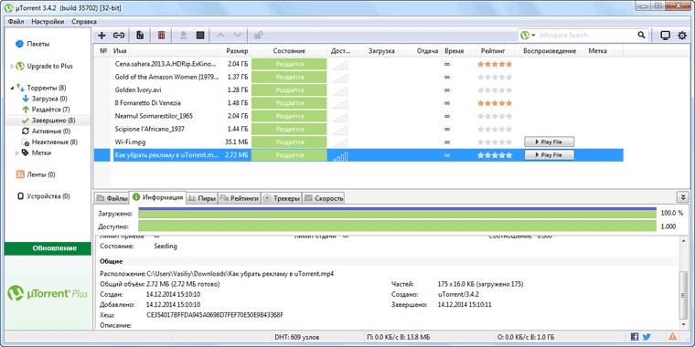Image resolution: width=695 pixels, height=347 pixels.
Task: Select torrent Il Fornaretto Di Venezia
Action: pyautogui.click(x=147, y=102)
